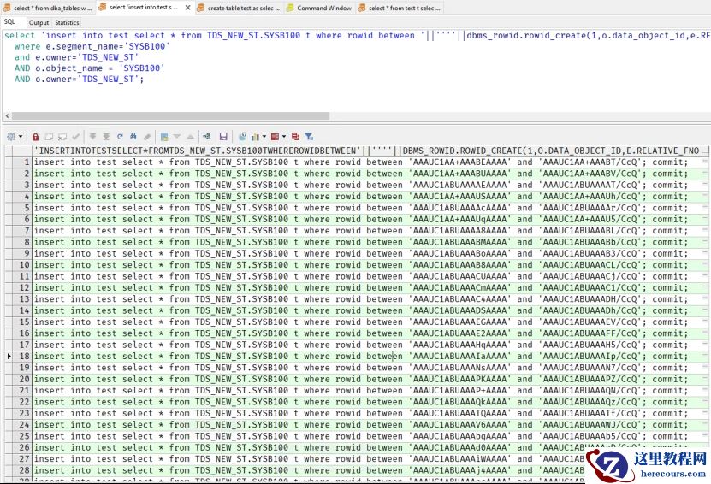This screenshot has width=711, height=484.
Task: Close the 'select 'insert into test s ...' tab
Action: coord(187,8)
